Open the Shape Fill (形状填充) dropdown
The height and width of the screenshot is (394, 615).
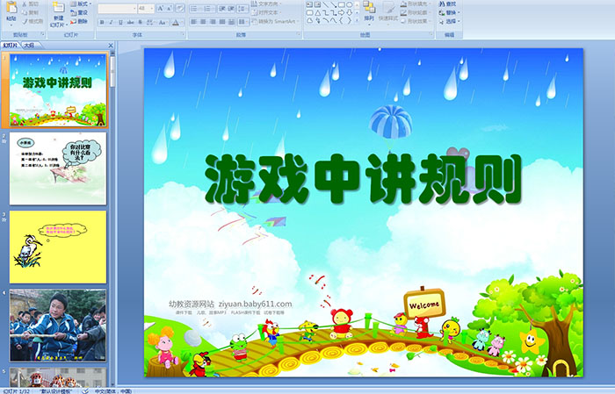tap(416, 4)
